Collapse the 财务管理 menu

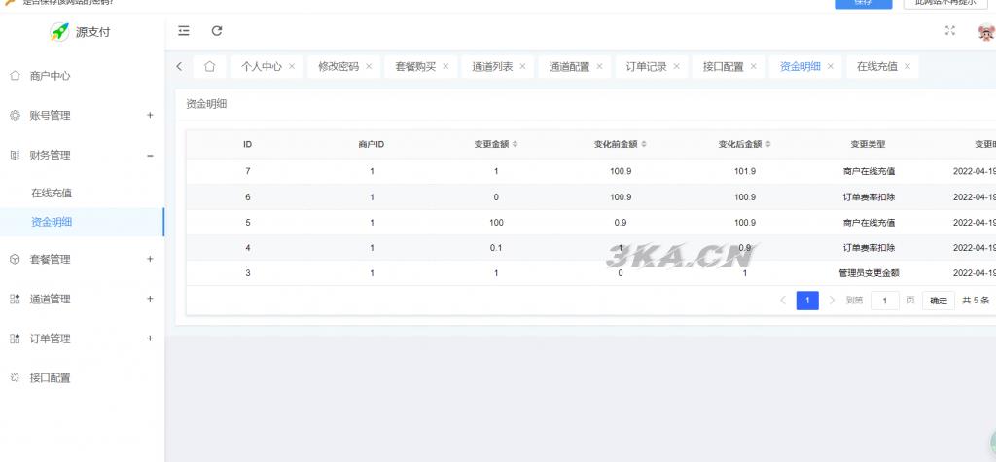point(150,155)
